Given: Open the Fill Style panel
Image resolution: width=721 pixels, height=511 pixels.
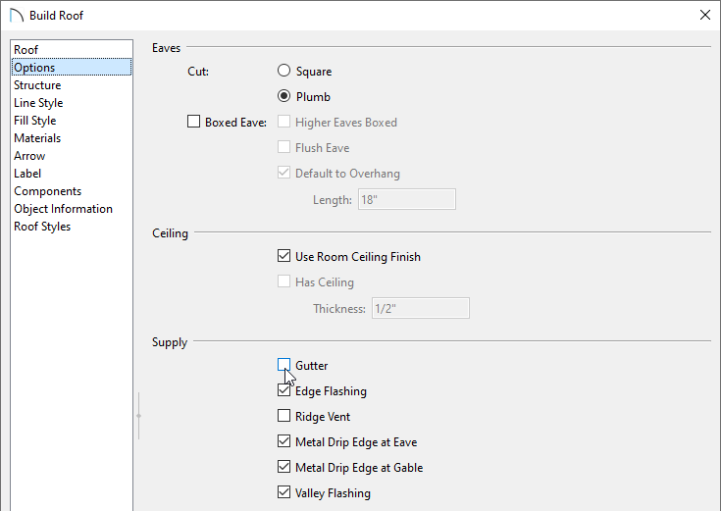Looking at the screenshot, I should (35, 121).
